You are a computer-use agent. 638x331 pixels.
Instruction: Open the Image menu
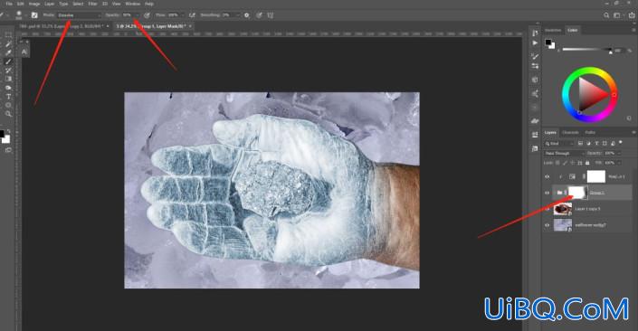pos(34,4)
